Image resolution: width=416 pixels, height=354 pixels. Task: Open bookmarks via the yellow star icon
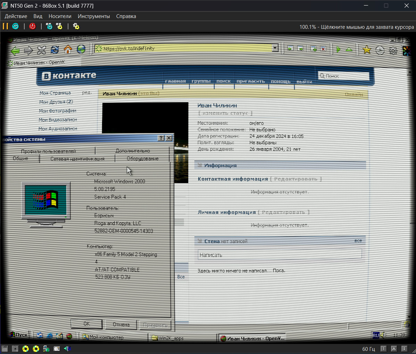coord(366,50)
